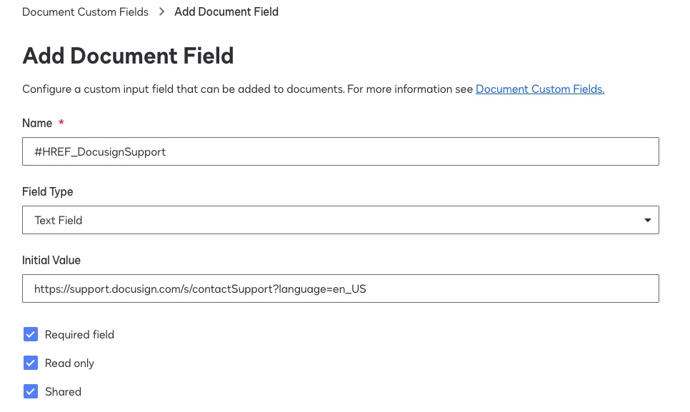Select the Text Field value in the dropdown

pos(58,220)
